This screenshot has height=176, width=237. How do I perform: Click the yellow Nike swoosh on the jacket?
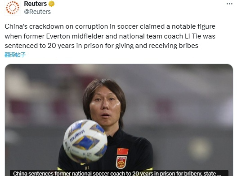(x=83, y=164)
